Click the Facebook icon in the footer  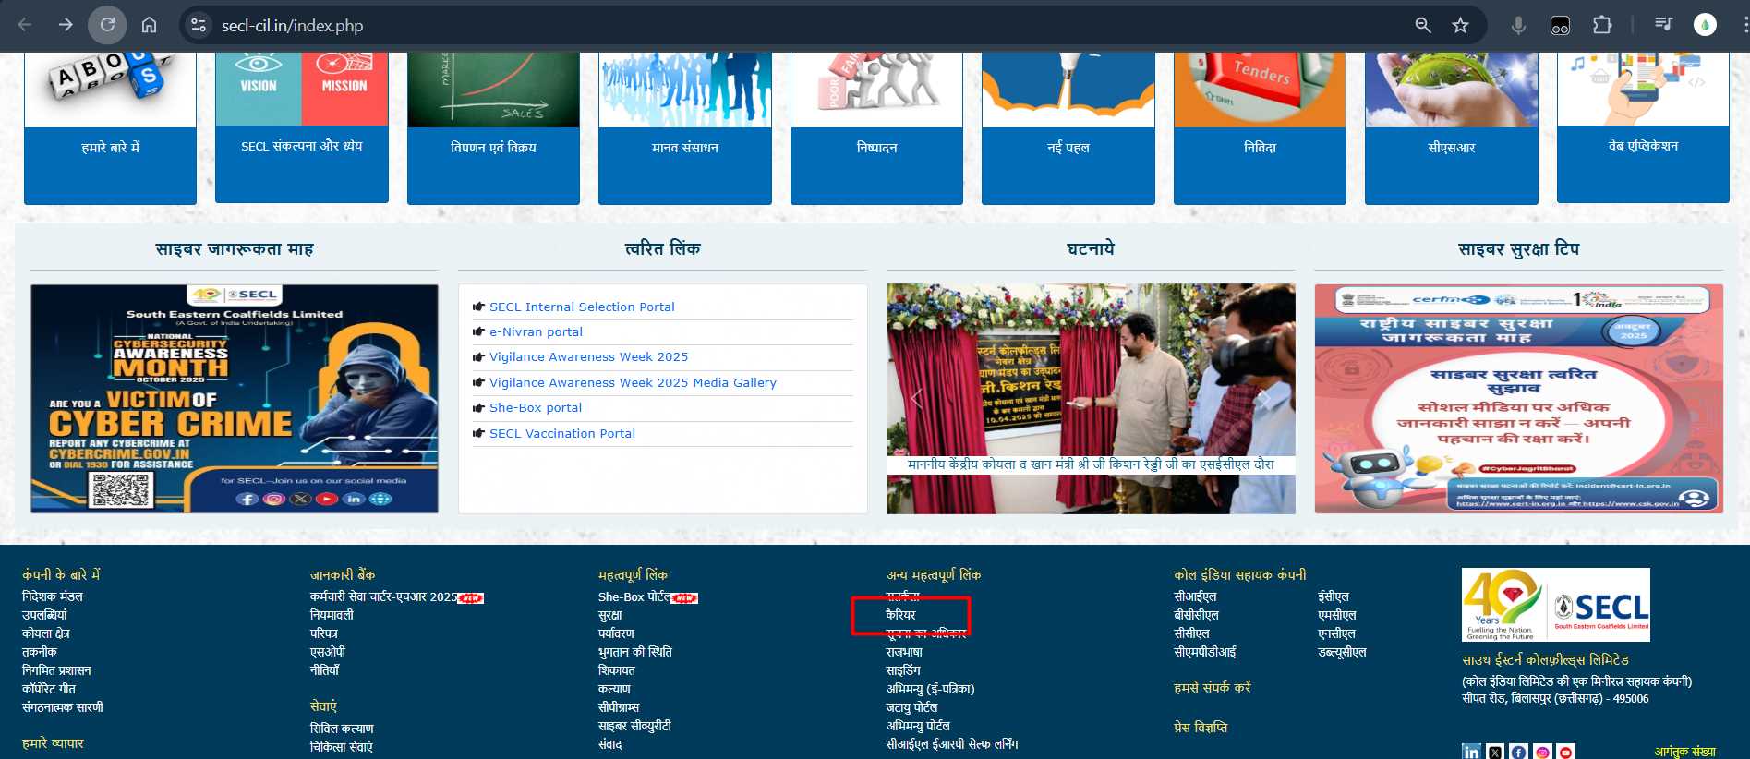click(1518, 752)
